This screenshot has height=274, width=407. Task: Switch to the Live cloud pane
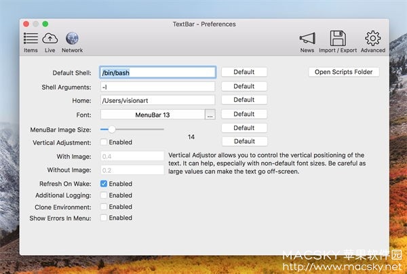(x=50, y=43)
